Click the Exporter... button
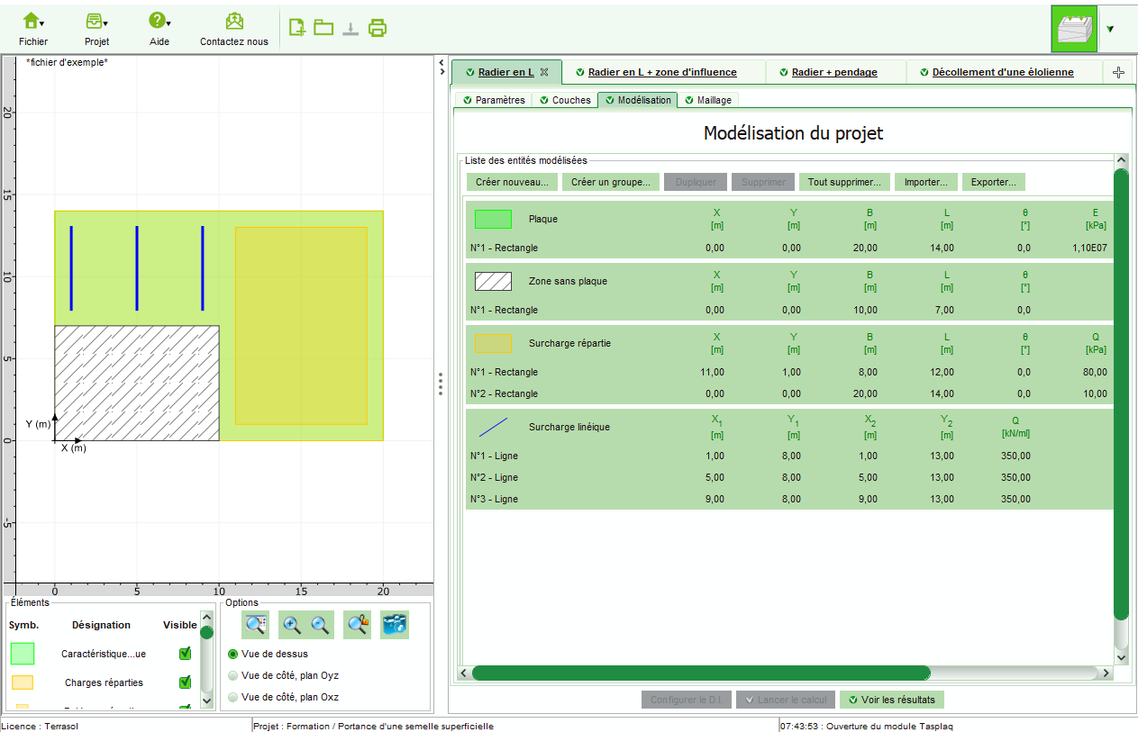Screen dimensions: 1138x732 click(x=993, y=182)
